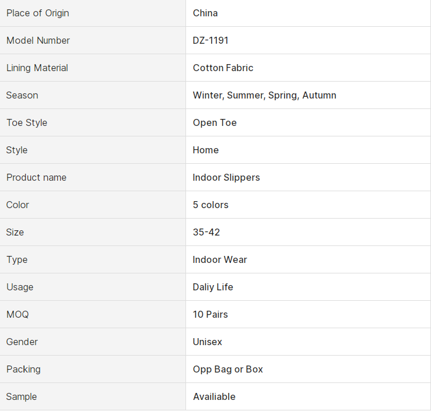Click the "Place of Origin" label cell
Image resolution: width=431 pixels, height=411 pixels.
(37, 13)
